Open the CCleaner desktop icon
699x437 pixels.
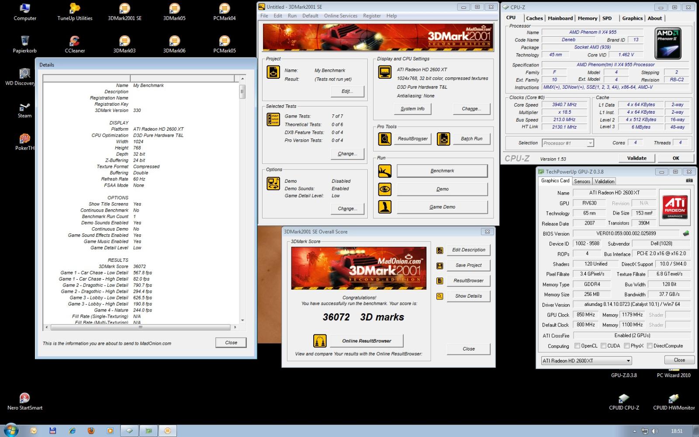[75, 44]
